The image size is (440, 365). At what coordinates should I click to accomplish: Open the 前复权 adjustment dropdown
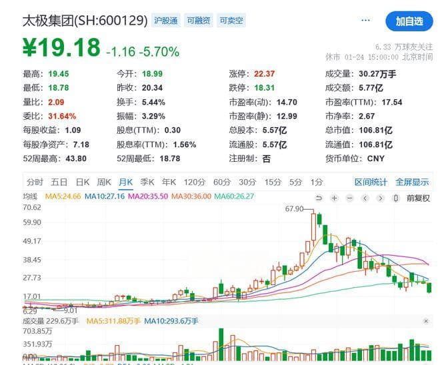[418, 198]
